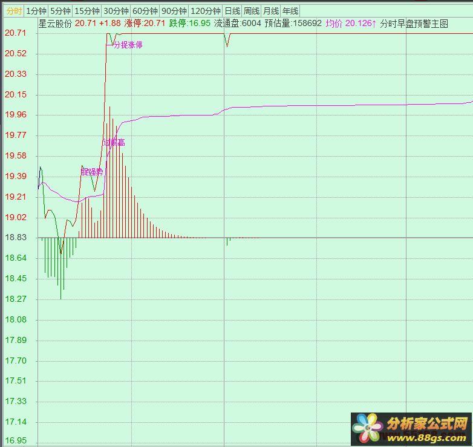Switch to the 分时 tab

tap(14, 11)
